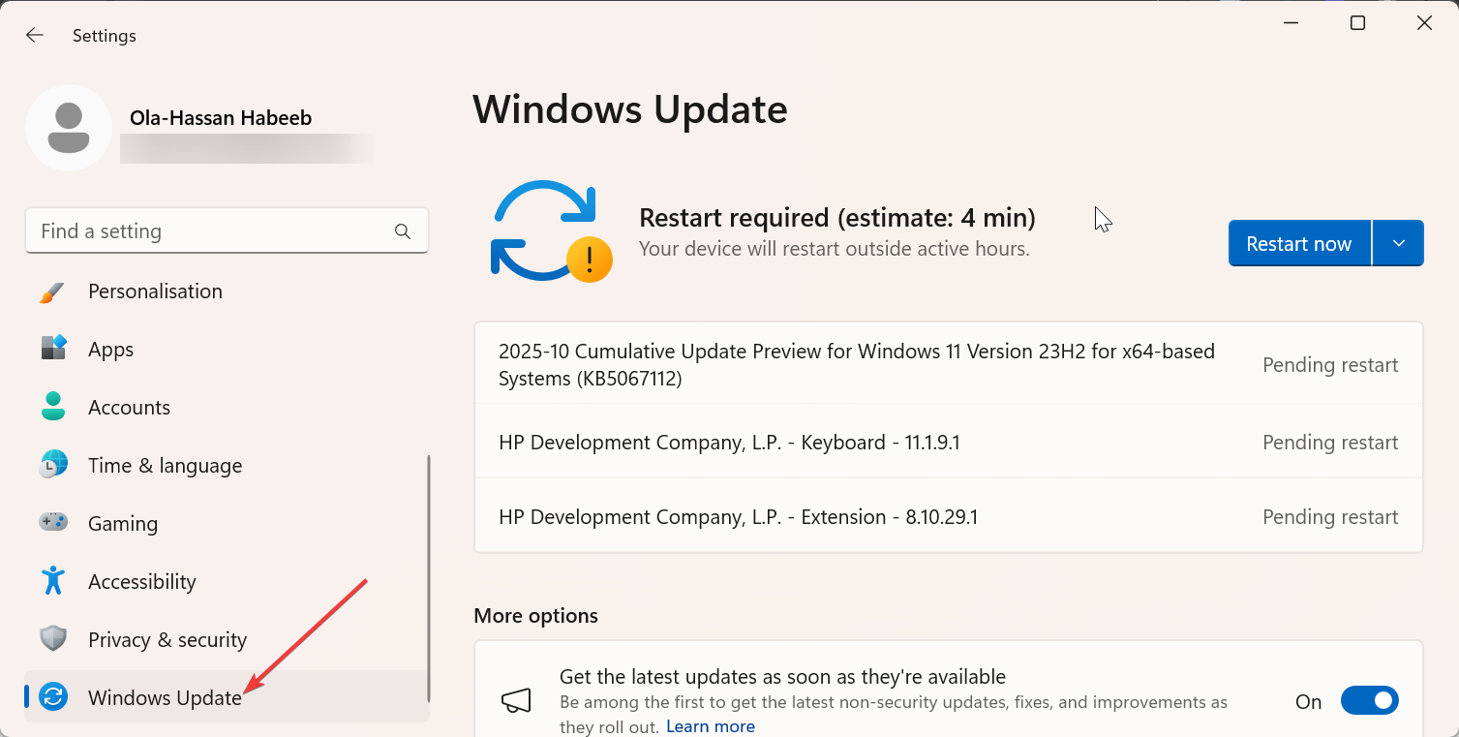The height and width of the screenshot is (737, 1459).
Task: Click the sidebar vertical scrollbar
Action: click(x=428, y=581)
